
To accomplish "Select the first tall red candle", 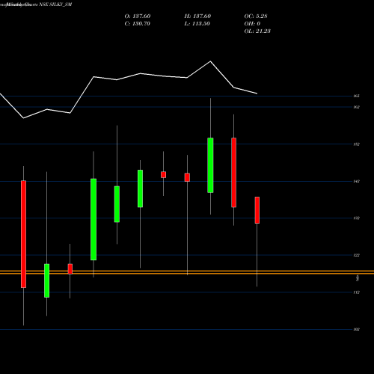I will [23, 234].
